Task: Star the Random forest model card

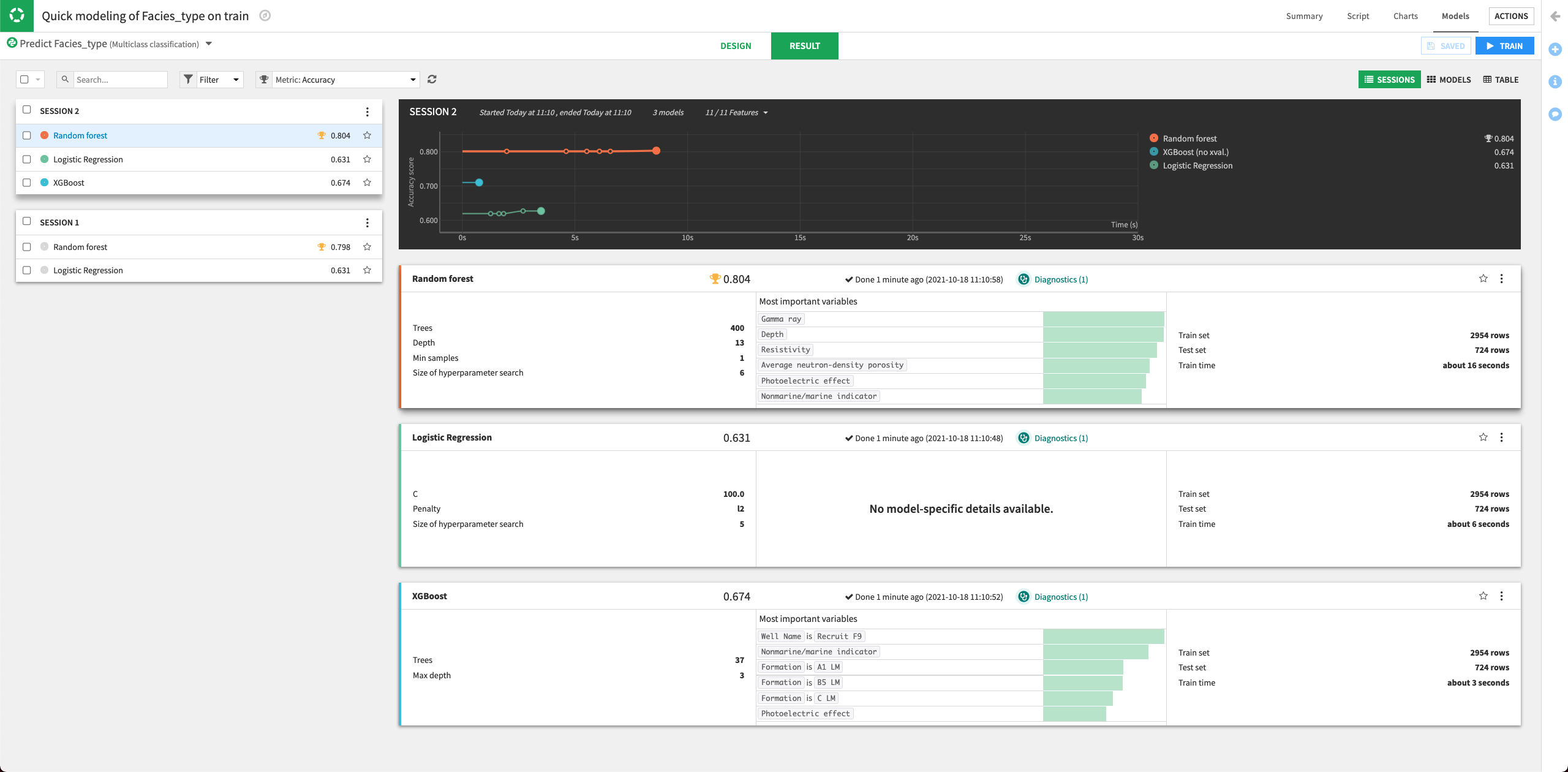Action: coord(1483,278)
